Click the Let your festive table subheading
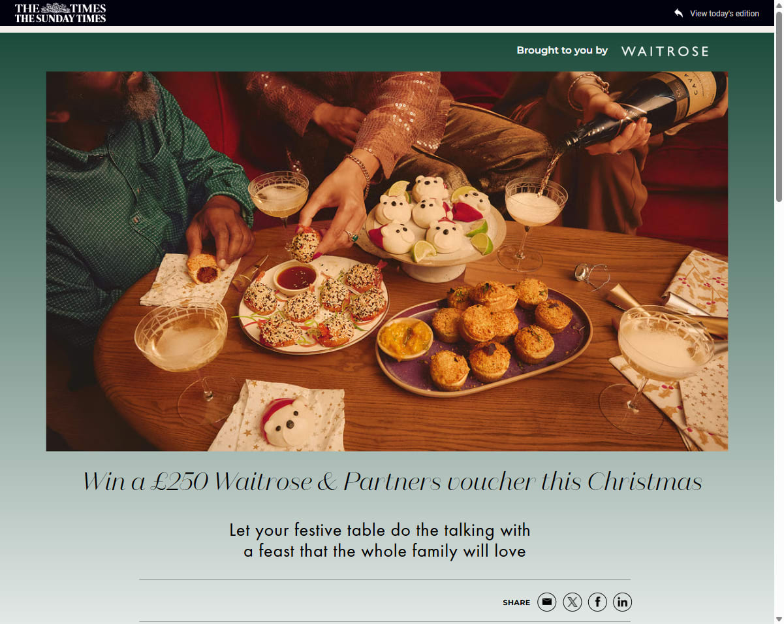 (x=381, y=540)
